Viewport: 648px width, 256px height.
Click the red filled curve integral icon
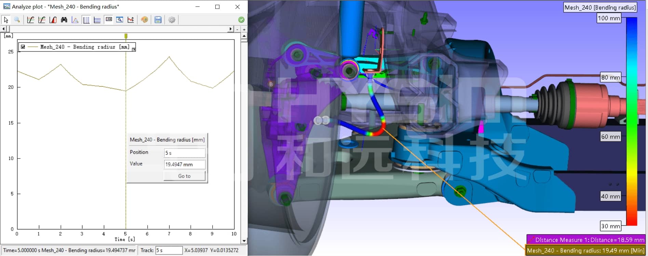(53, 20)
